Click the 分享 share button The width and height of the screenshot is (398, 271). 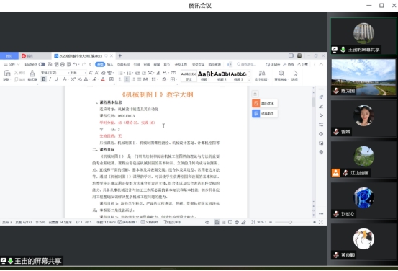coord(302,64)
